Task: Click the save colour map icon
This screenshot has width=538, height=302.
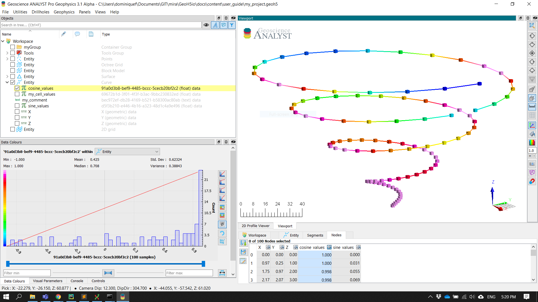Action: [x=222, y=215]
